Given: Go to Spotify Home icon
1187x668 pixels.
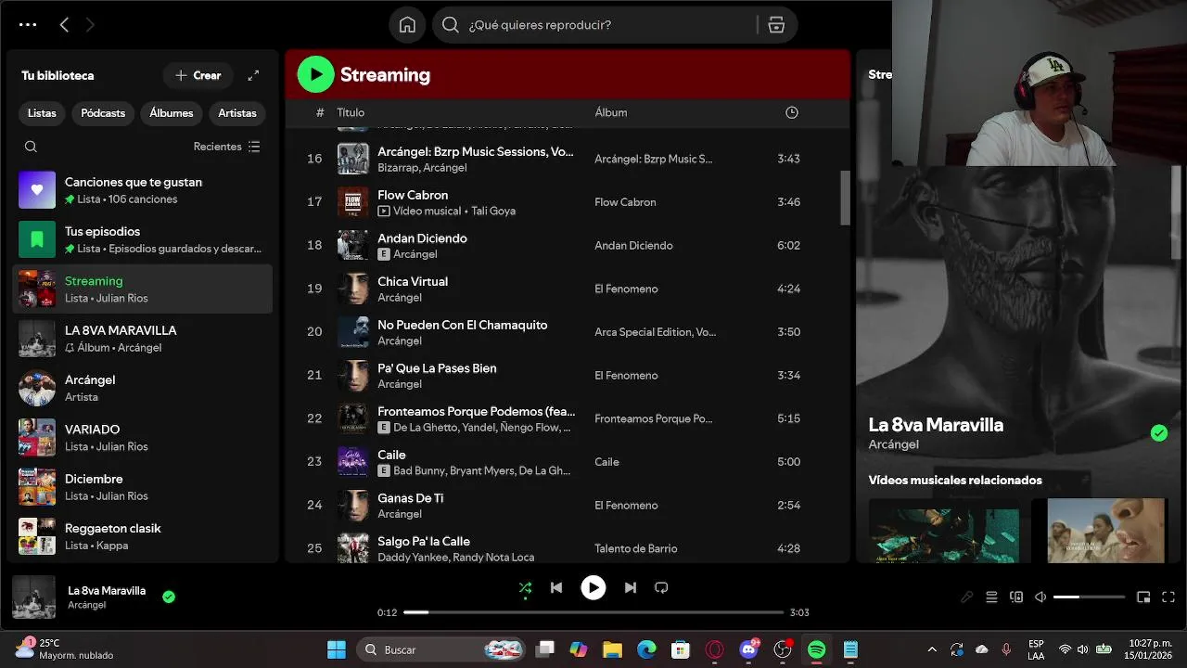Looking at the screenshot, I should [x=407, y=25].
